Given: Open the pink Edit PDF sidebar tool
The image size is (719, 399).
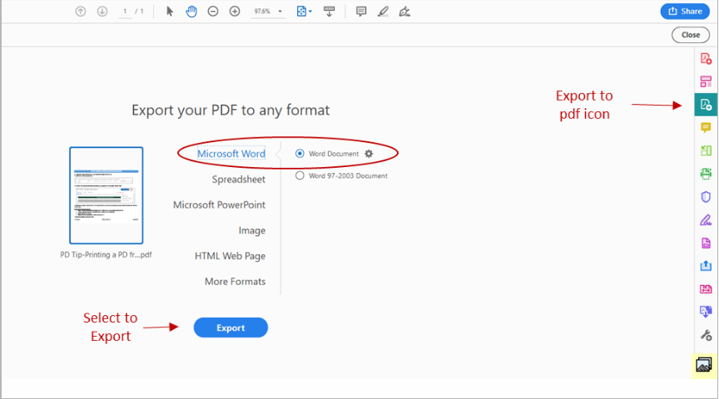Looking at the screenshot, I should click(706, 81).
